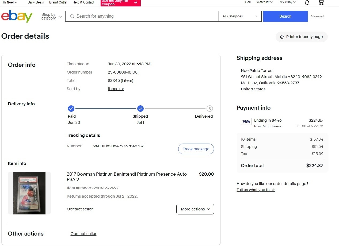Open the eBay home logo
The image size is (339, 250).
[17, 16]
